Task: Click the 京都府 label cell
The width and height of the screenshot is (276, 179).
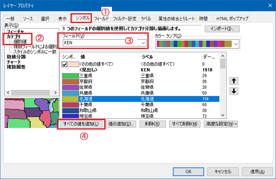Action: pyautogui.click(x=147, y=81)
